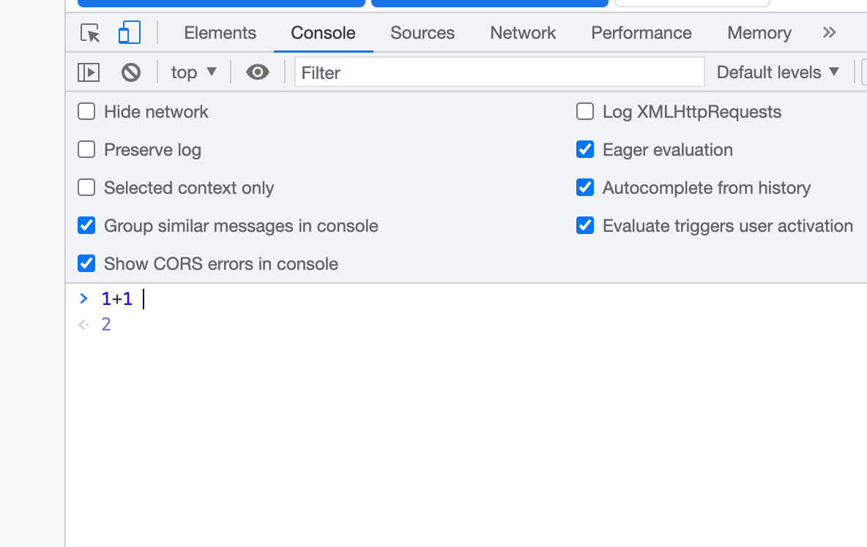Open the top context dropdown
Image resolution: width=867 pixels, height=547 pixels.
click(194, 72)
